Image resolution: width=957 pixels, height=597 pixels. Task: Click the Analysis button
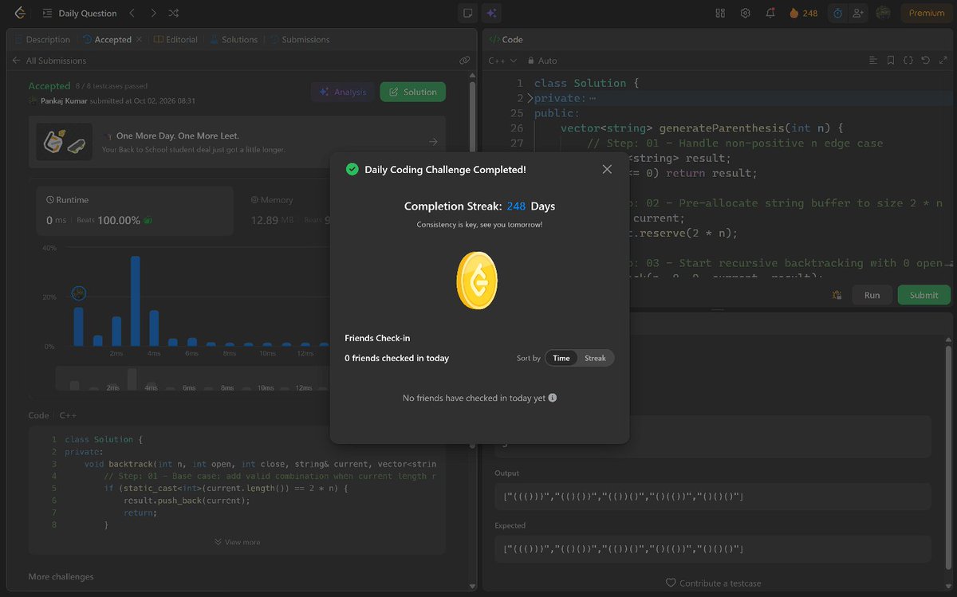point(343,92)
